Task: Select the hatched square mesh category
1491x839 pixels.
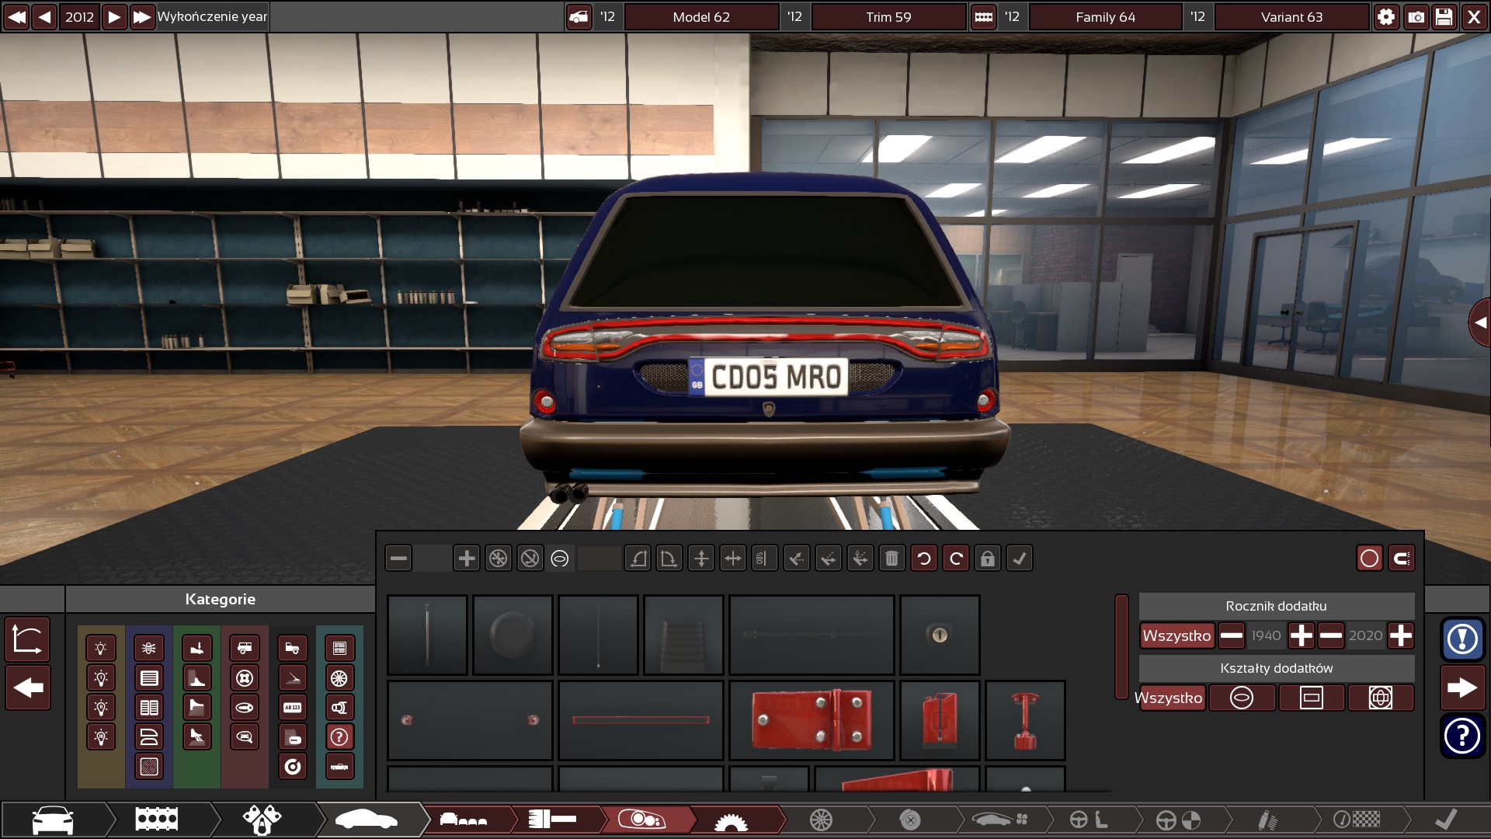Action: point(149,766)
